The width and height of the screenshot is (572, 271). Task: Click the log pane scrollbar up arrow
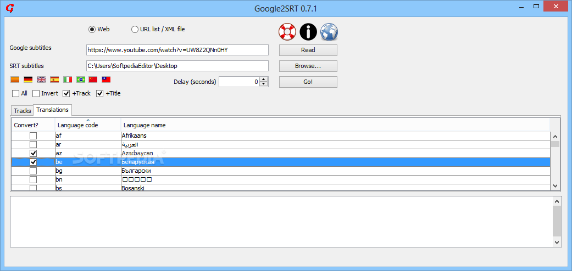(x=557, y=201)
